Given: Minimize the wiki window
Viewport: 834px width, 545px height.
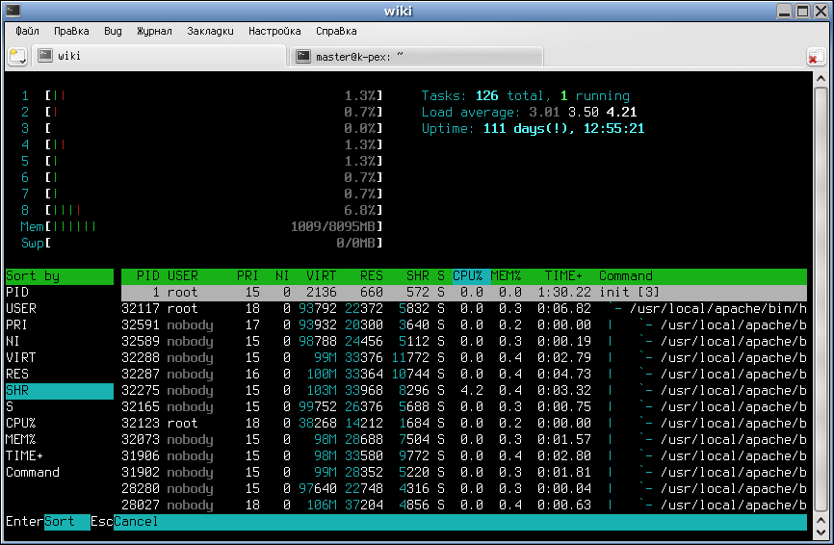Looking at the screenshot, I should [x=786, y=11].
